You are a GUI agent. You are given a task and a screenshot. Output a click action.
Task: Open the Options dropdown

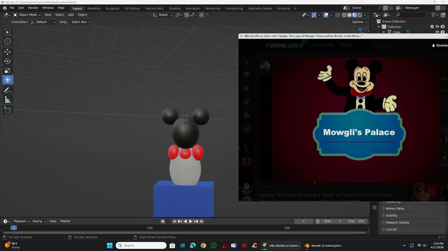pyautogui.click(x=359, y=22)
